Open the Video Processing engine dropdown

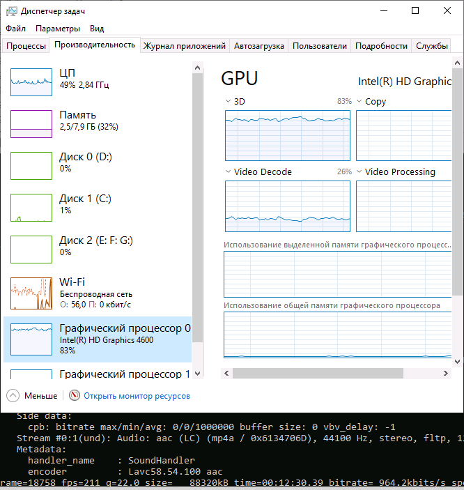tap(359, 172)
